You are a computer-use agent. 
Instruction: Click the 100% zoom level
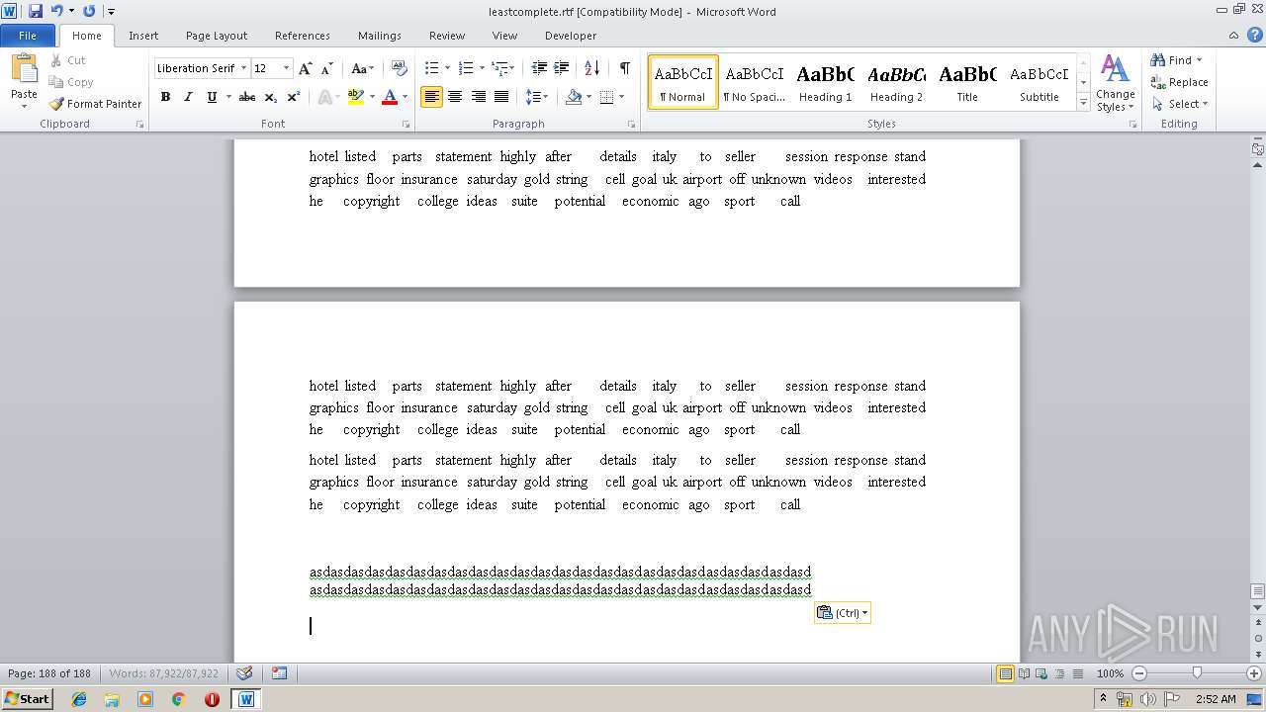(1111, 673)
